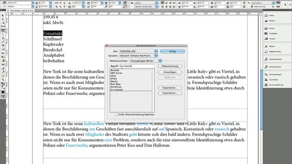Image resolution: width=292 pixels, height=164 pixels.
Task: Click the Quick Apply lightning icon
Action: click(x=285, y=5)
